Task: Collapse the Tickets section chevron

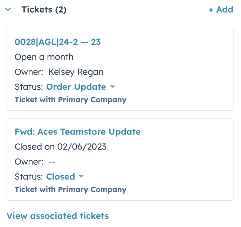Action: click(8, 10)
